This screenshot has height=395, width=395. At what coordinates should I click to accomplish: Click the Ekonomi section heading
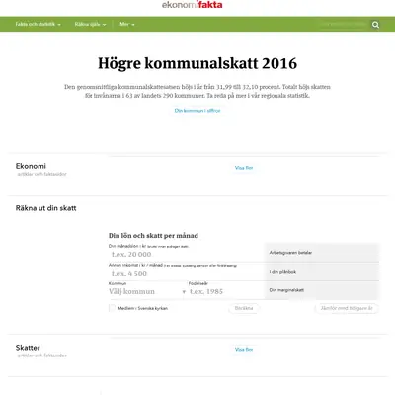tap(31, 166)
